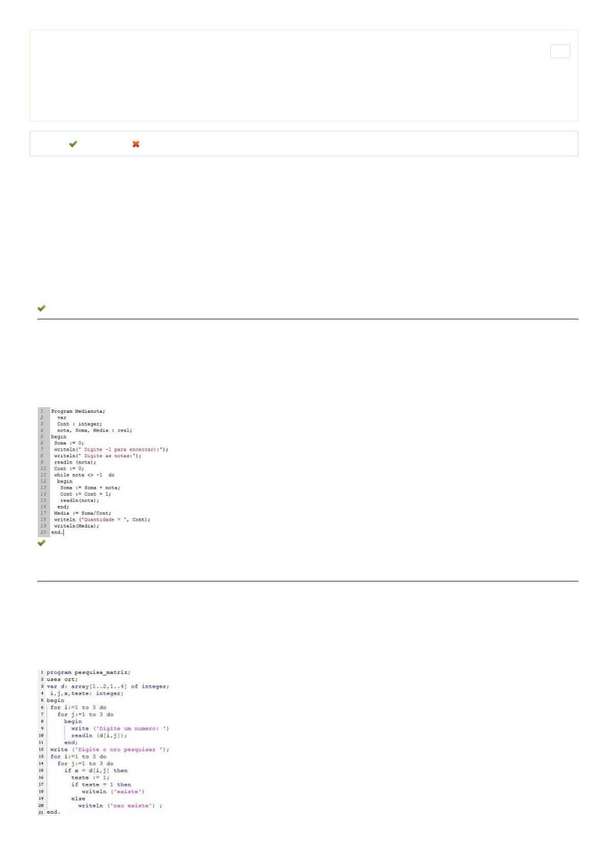Select the 'var d: array[1..2,1..4]' declaration line
Viewport: 607px width, 859px height.
click(x=108, y=687)
